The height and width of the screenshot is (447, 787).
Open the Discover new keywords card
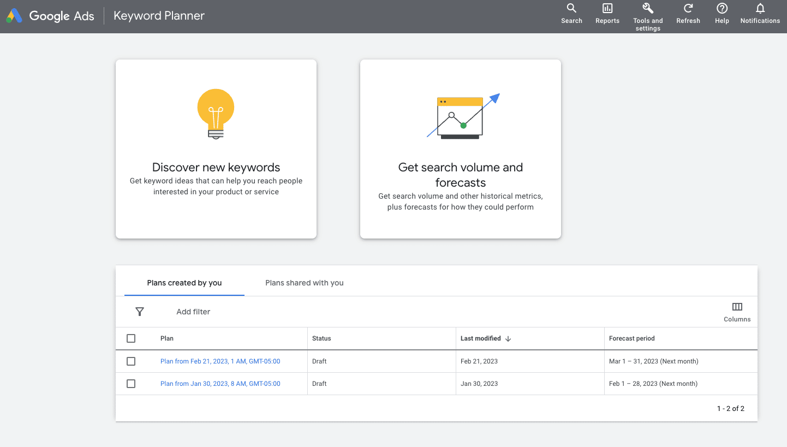[216, 149]
